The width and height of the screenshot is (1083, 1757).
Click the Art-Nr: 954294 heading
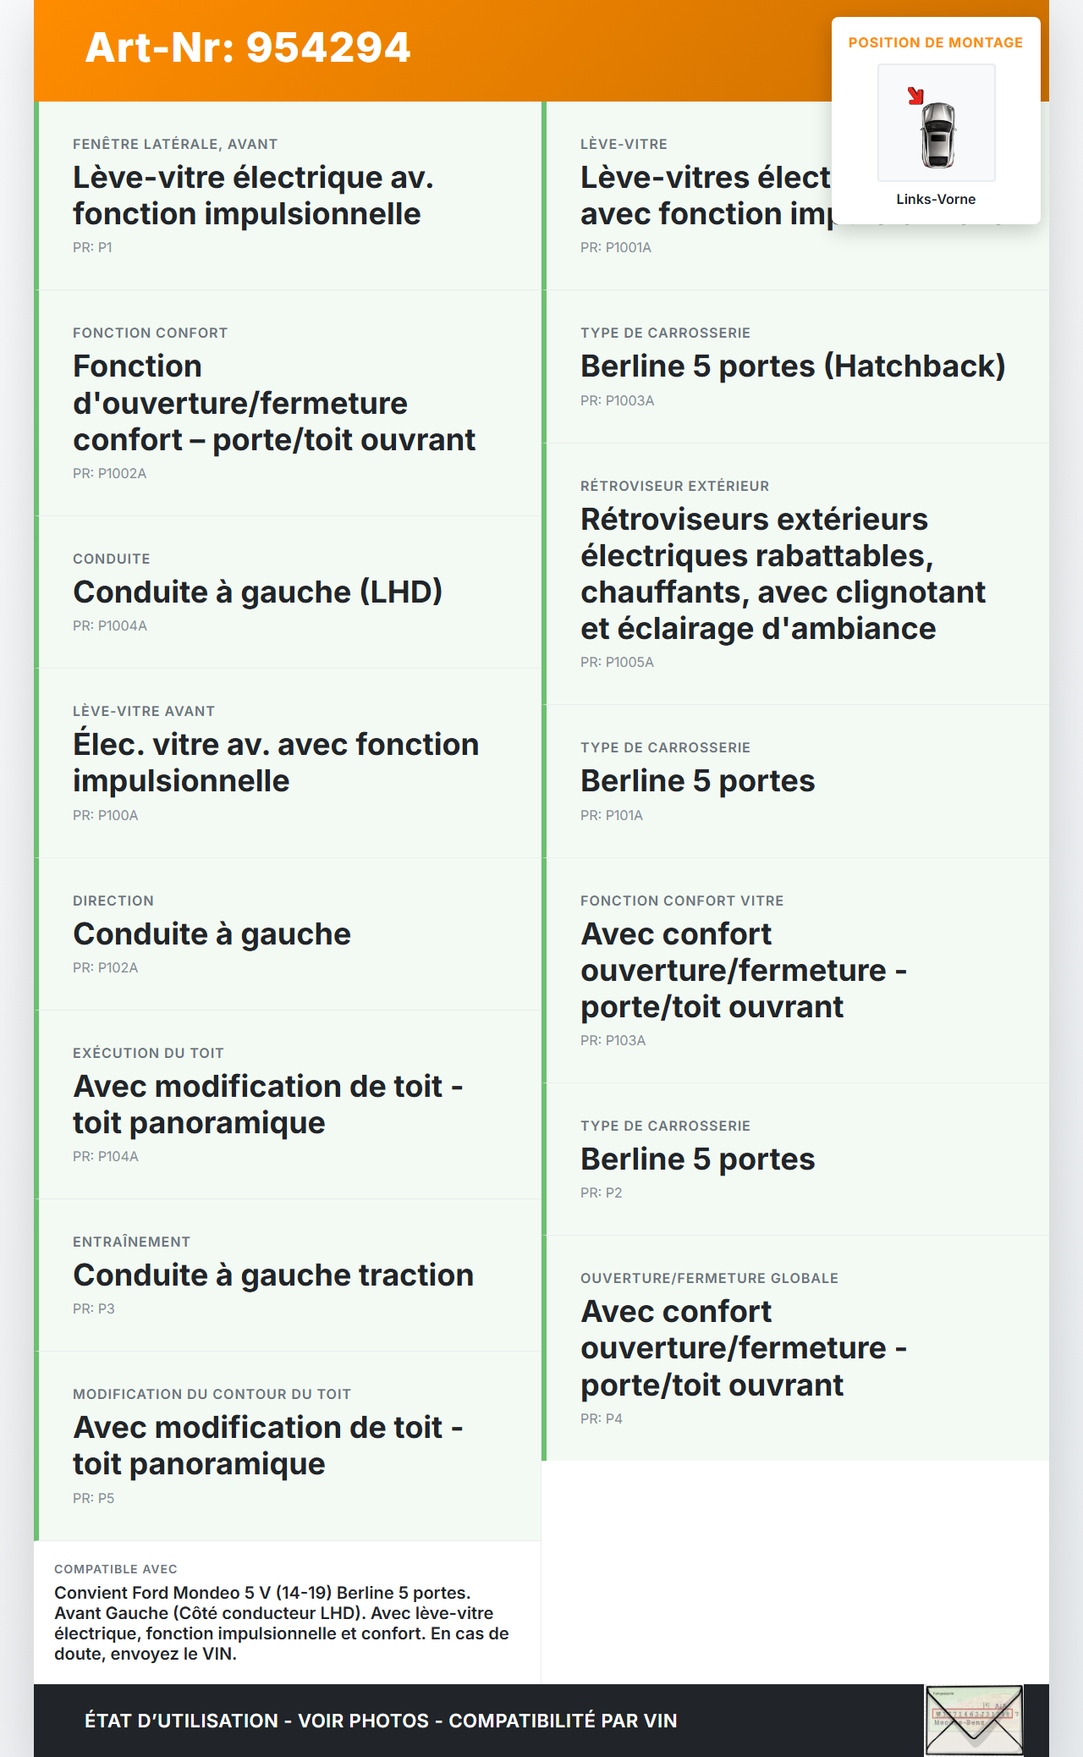point(248,47)
